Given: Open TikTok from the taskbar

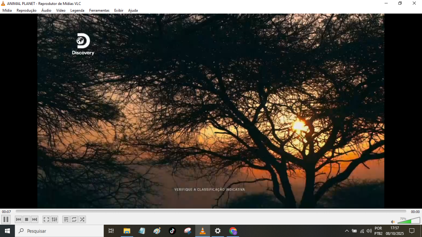Looking at the screenshot, I should click(x=172, y=231).
